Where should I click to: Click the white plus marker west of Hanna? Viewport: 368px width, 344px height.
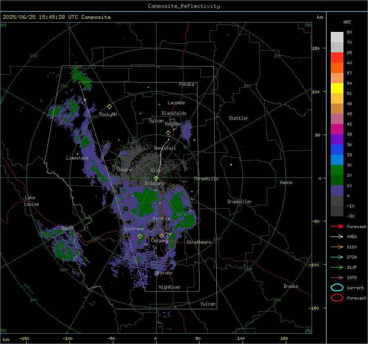point(231,164)
